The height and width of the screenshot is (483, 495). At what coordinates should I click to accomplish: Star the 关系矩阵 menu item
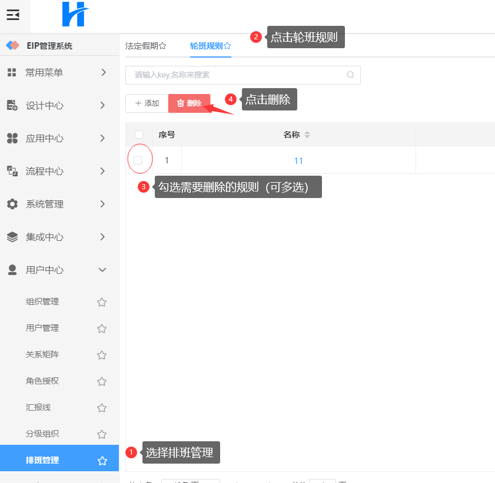[102, 355]
